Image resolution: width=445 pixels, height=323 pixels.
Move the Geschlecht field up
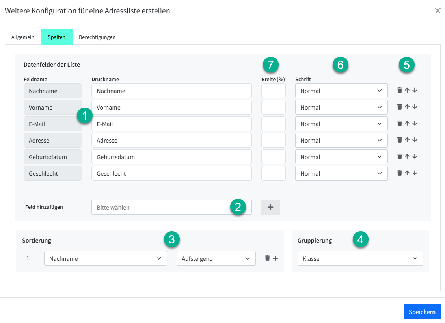pyautogui.click(x=407, y=173)
